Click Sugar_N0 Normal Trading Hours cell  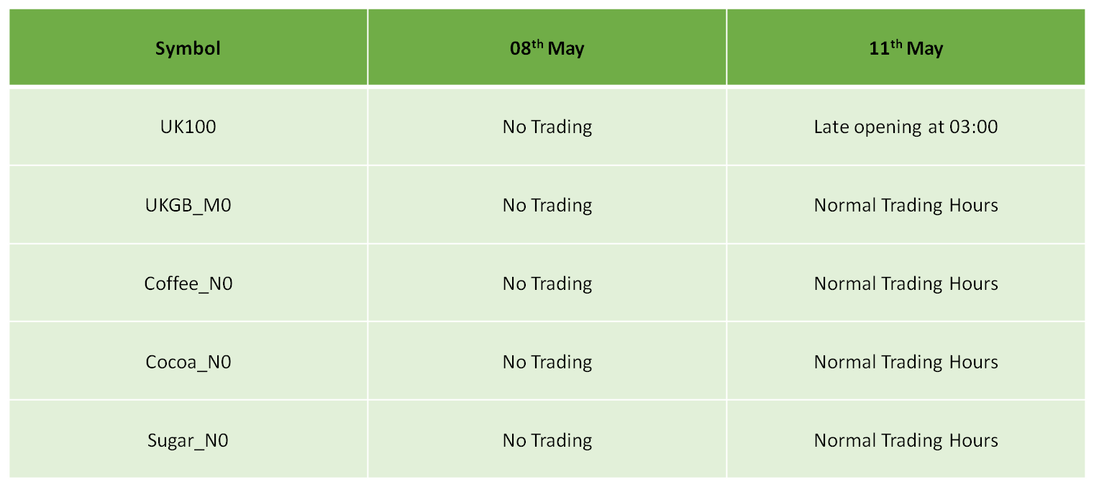point(906,440)
